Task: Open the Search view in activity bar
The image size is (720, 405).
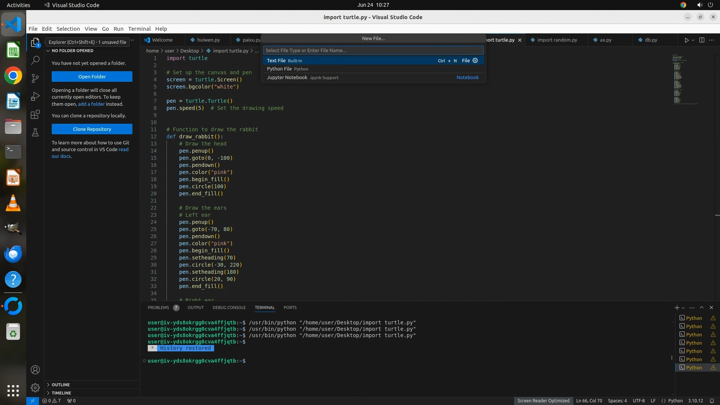Action: click(35, 60)
